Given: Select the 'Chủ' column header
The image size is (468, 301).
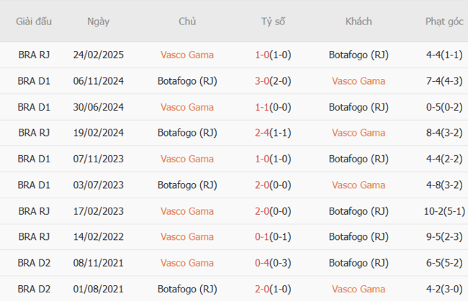Looking at the screenshot, I should [x=187, y=22].
